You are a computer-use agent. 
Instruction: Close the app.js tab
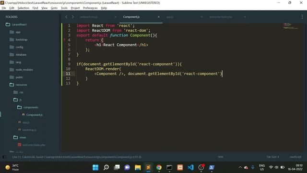point(202,17)
